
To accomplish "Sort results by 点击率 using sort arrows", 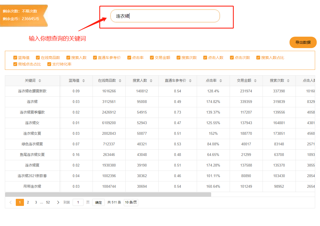I will point(221,80).
